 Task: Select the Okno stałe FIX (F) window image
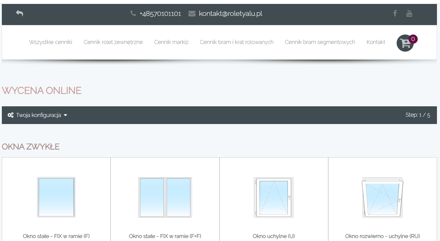point(56,197)
